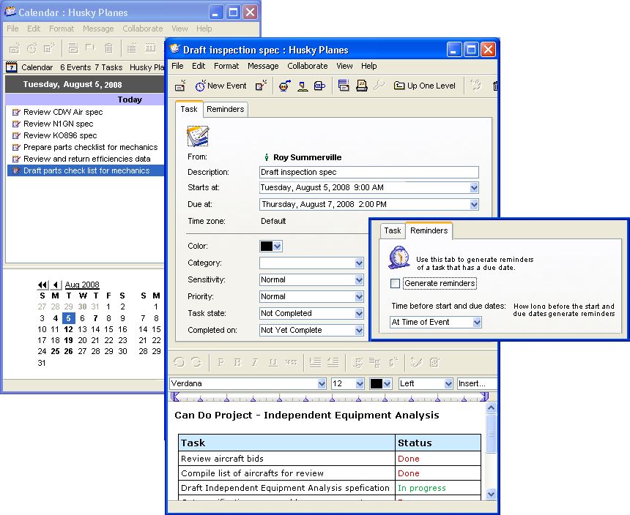Screen dimensions: 630x515
Task: Click the Aug 2008 month link
Action: (x=82, y=285)
